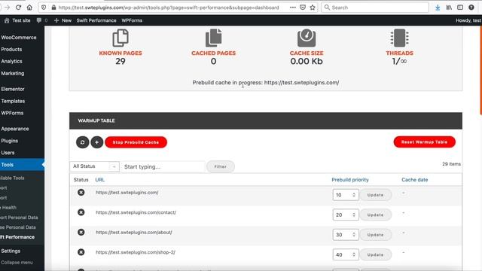482x271 pixels.
Task: Click status icon for shop-2 row
Action: click(81, 252)
